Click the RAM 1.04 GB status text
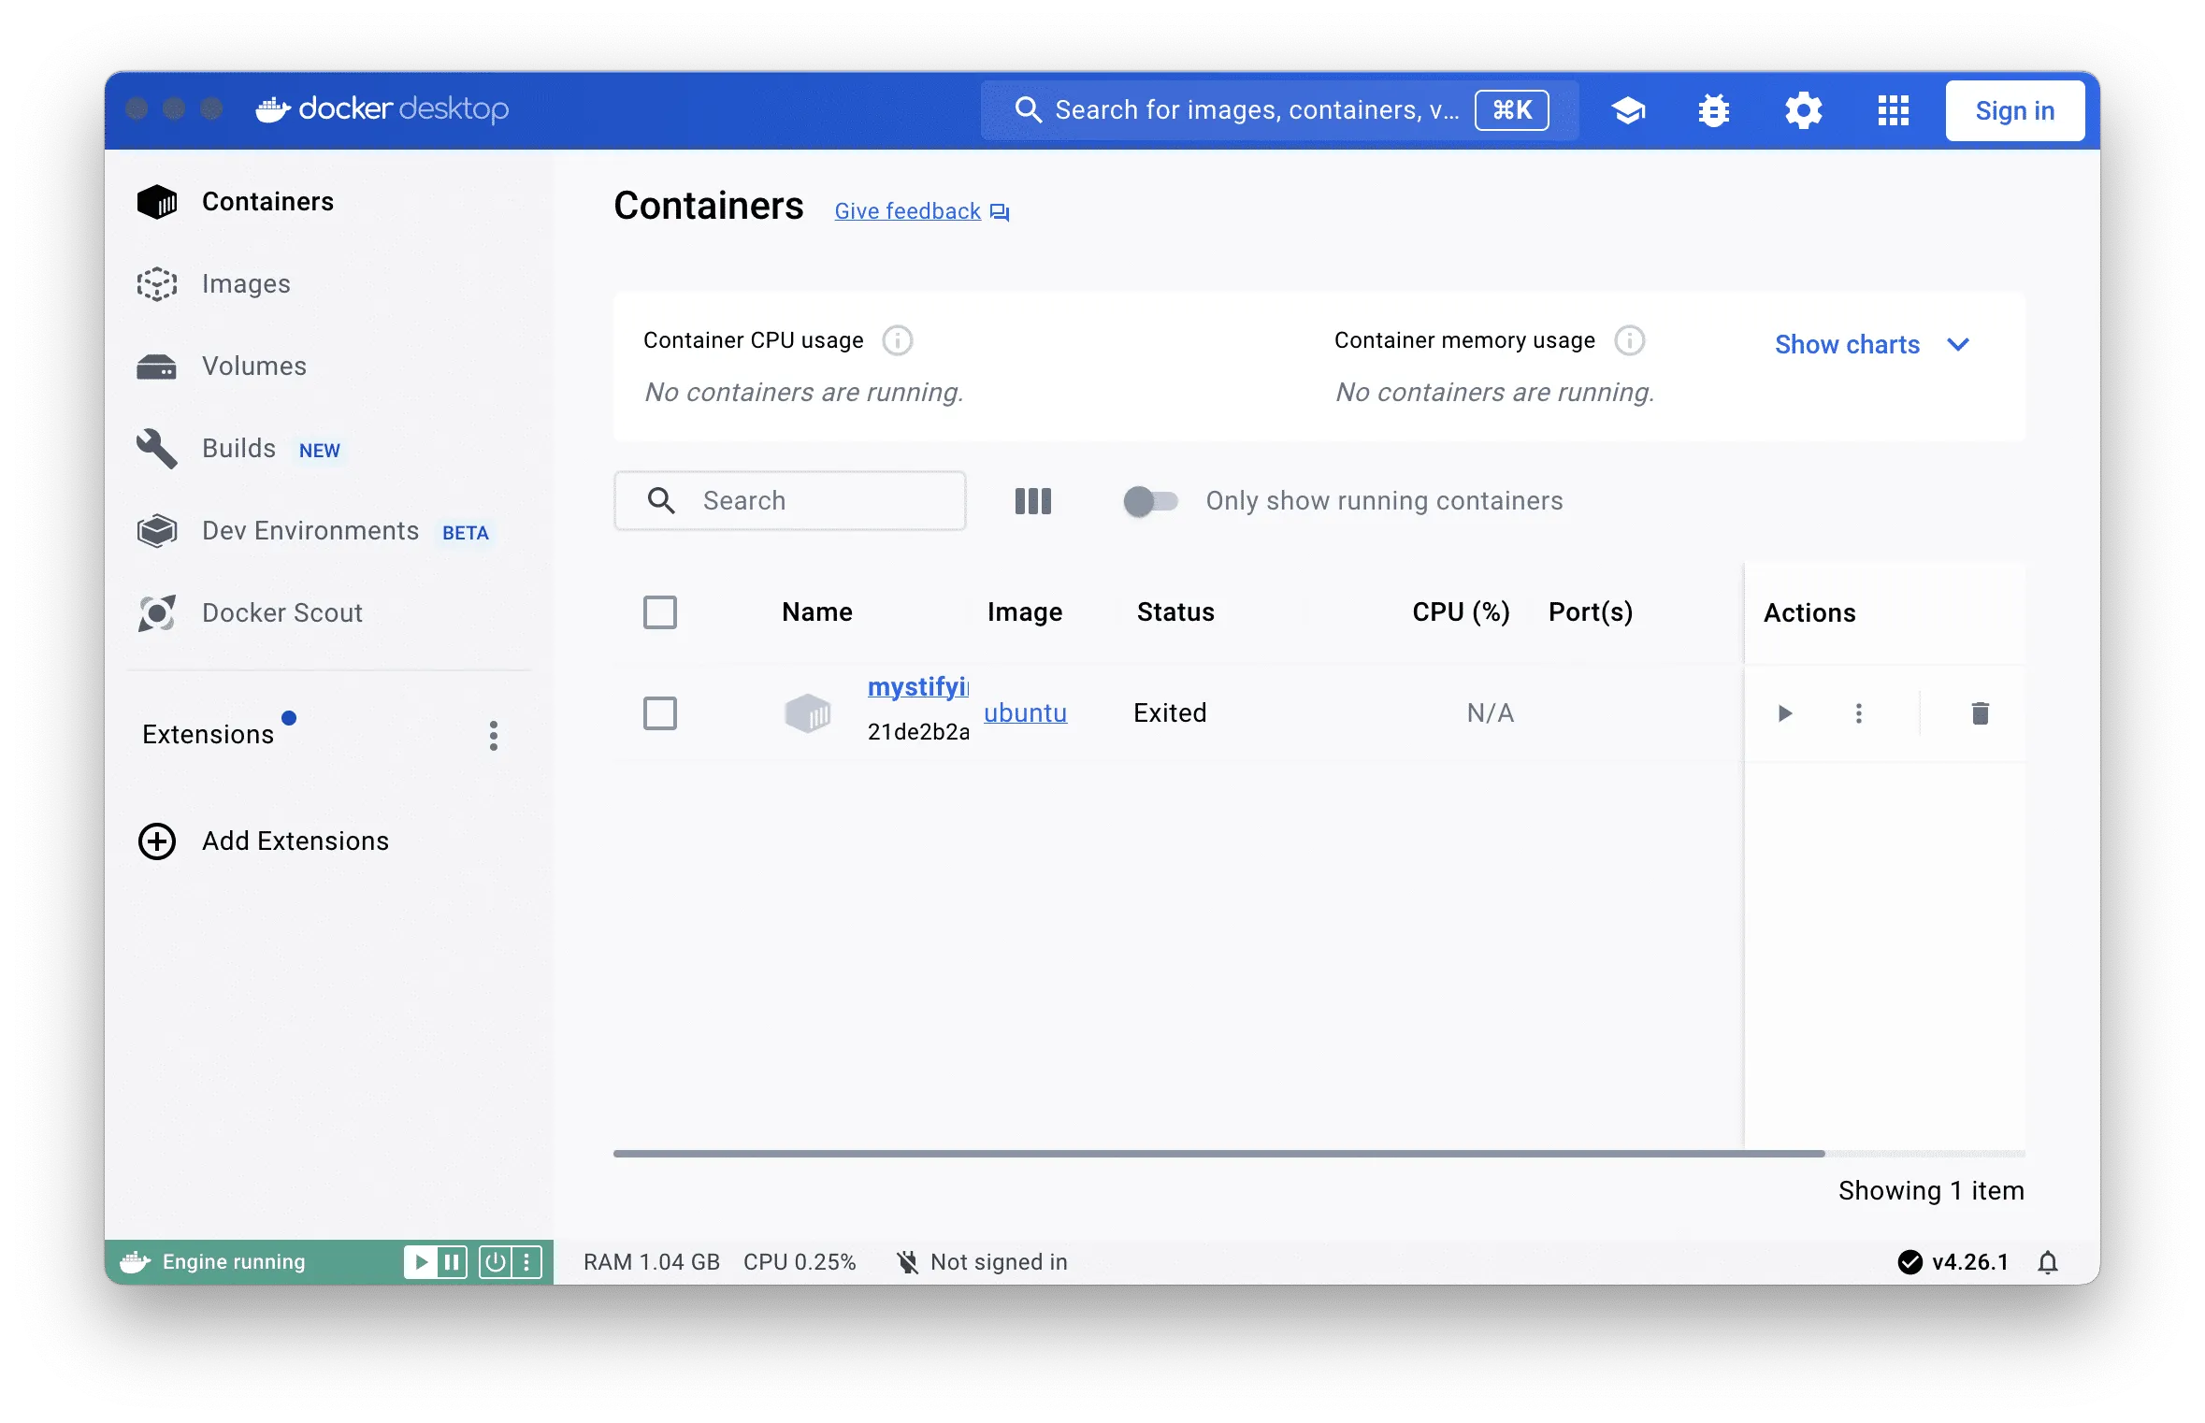The width and height of the screenshot is (2205, 1423). coord(651,1263)
